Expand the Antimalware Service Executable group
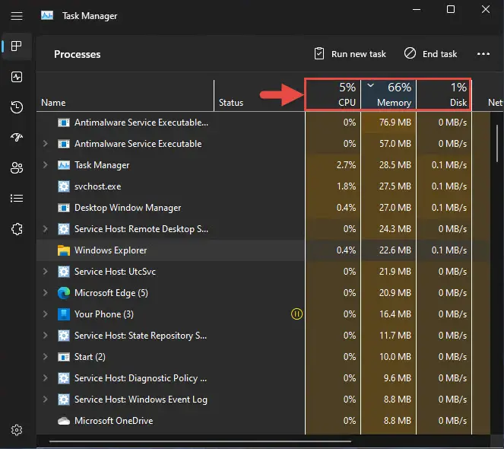504x449 pixels. [46, 144]
